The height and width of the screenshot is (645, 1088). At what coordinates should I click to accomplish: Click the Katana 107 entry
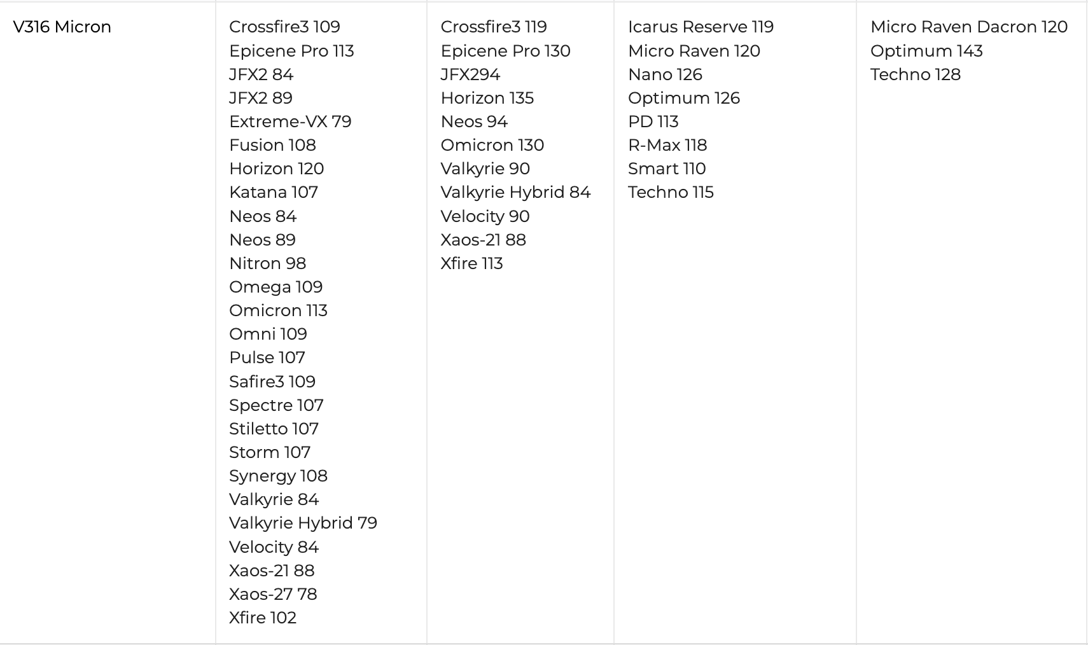[x=274, y=192]
